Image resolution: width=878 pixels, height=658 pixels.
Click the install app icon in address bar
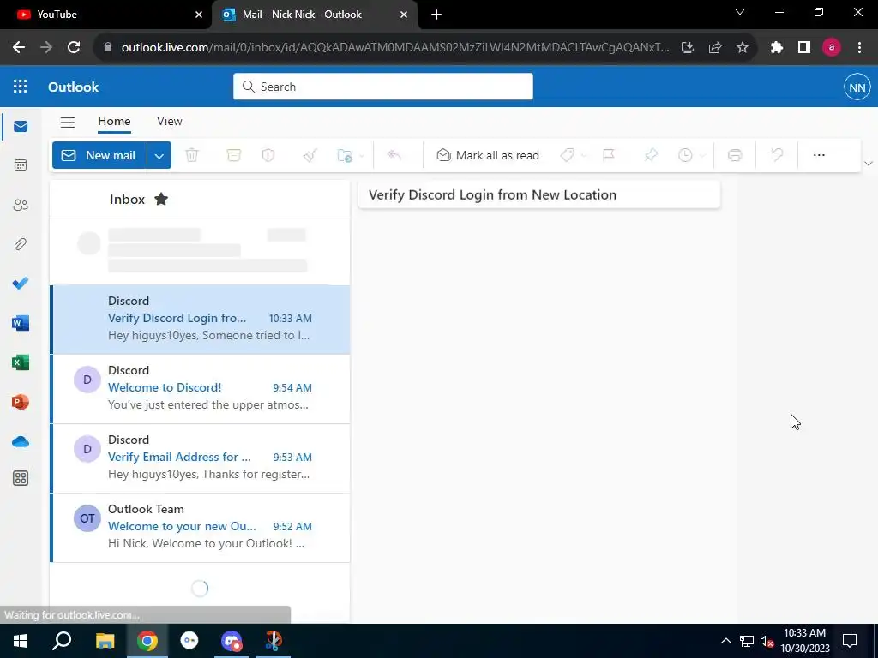click(688, 48)
